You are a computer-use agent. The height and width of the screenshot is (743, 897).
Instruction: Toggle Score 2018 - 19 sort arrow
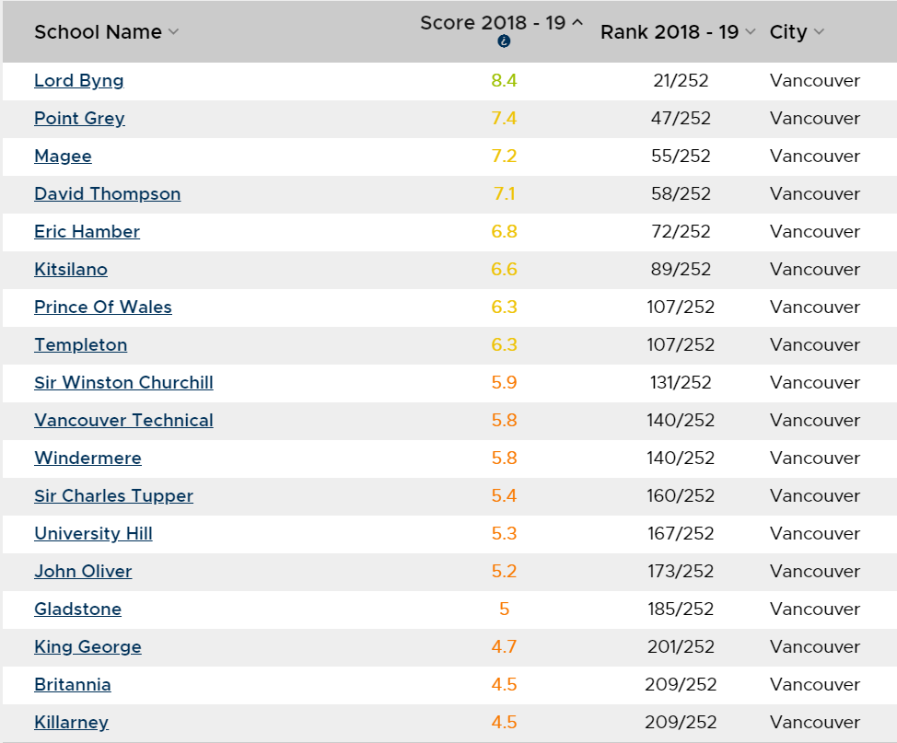[x=577, y=22]
